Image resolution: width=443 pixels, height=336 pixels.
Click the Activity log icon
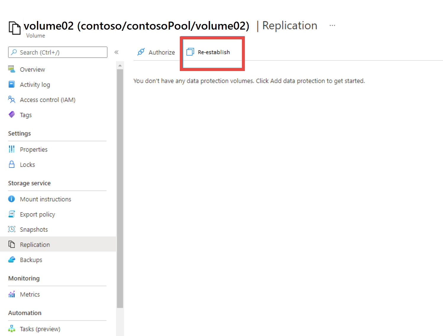point(12,84)
